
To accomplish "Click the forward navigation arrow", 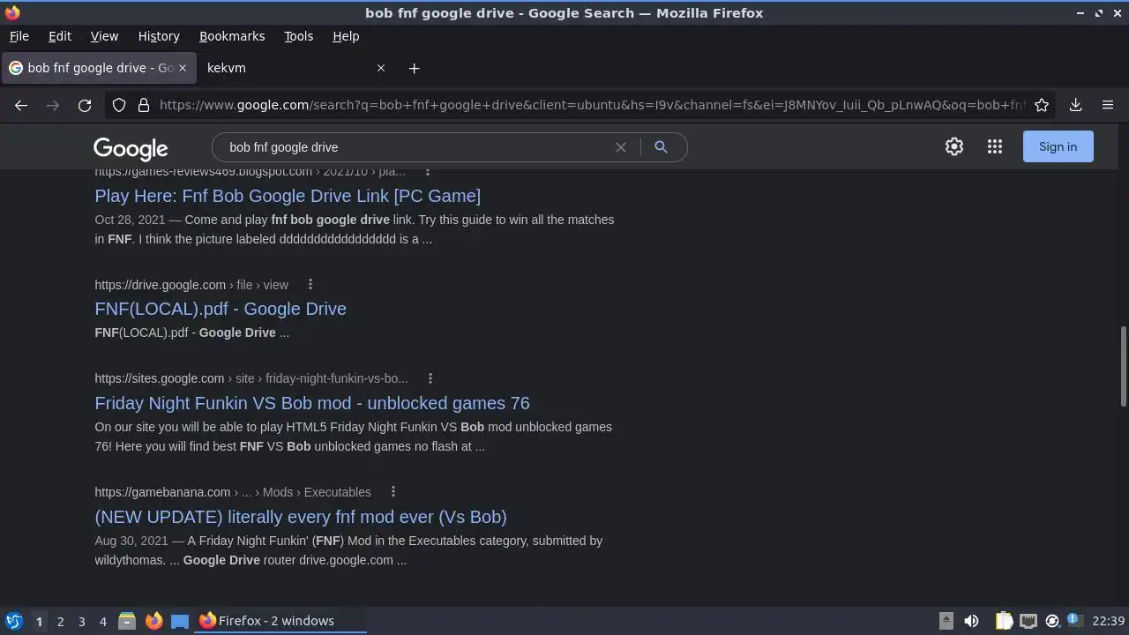I will (x=53, y=105).
